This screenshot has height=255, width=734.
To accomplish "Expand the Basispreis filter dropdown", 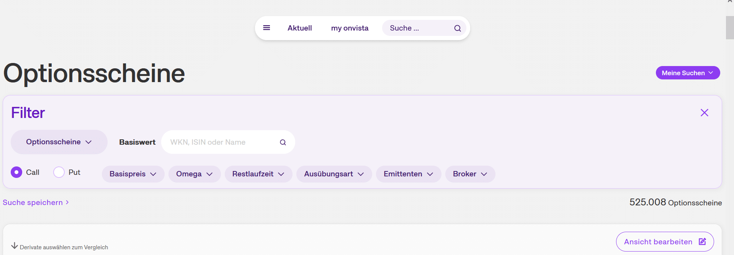I will click(133, 174).
